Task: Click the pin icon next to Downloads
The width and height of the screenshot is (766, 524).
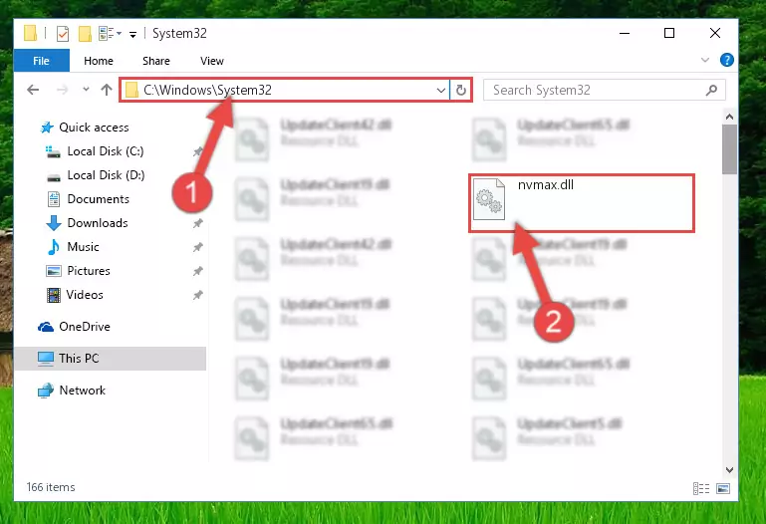Action: 198,223
